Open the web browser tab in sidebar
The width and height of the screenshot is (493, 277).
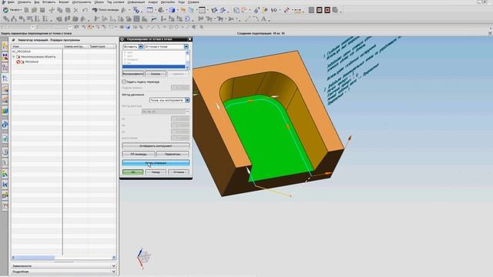pos(5,125)
